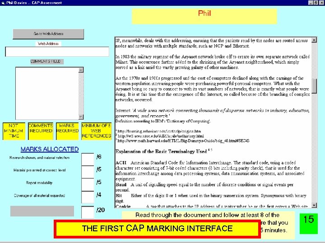Click the Go to Web Address button
Screen dimensions: 325x243
(x=48, y=34)
